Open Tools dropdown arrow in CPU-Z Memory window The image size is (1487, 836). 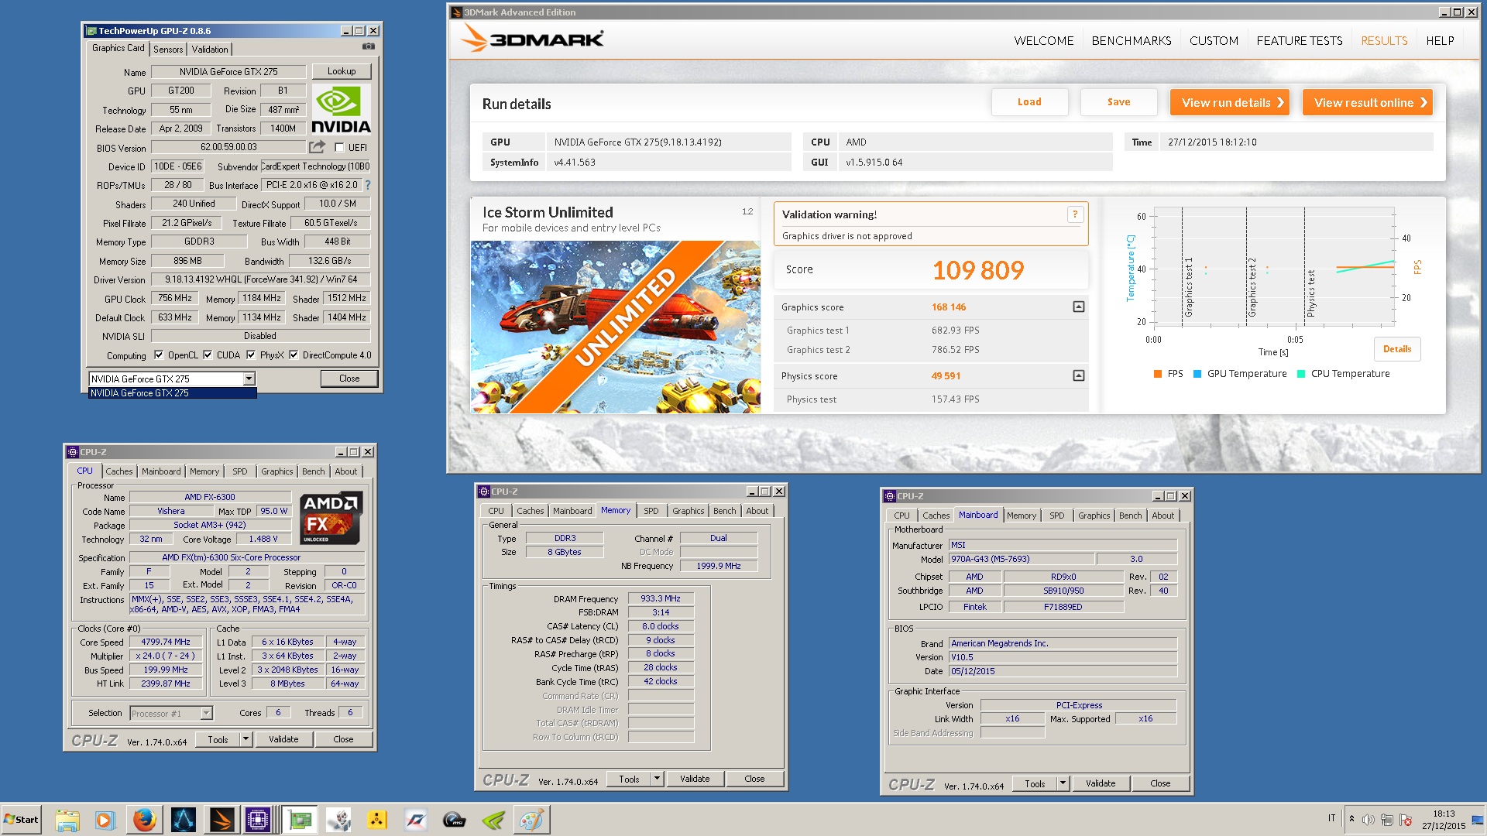point(657,779)
